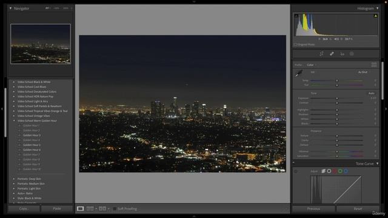Image resolution: width=388 pixels, height=218 pixels.
Task: Click the Navigator preview thumbnail
Action: point(41,44)
